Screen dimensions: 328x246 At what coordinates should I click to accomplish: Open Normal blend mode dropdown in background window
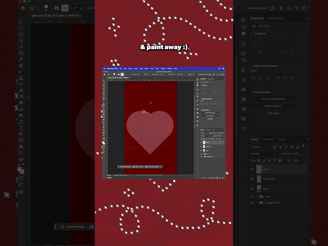pyautogui.click(x=265, y=154)
